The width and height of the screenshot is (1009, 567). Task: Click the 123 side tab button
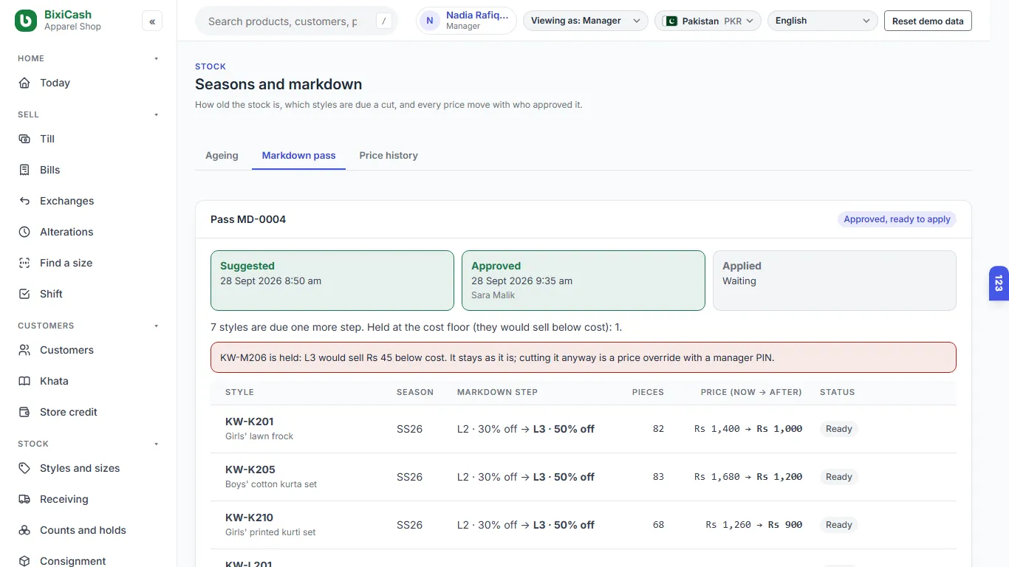(x=999, y=283)
